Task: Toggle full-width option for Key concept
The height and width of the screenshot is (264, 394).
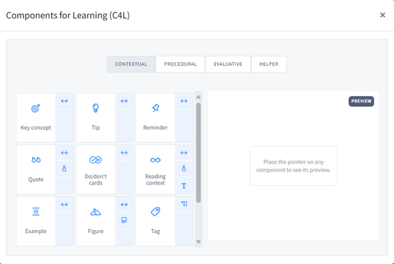Action: pyautogui.click(x=64, y=101)
